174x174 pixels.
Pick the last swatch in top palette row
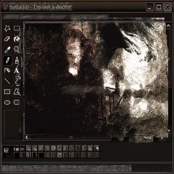(96, 148)
